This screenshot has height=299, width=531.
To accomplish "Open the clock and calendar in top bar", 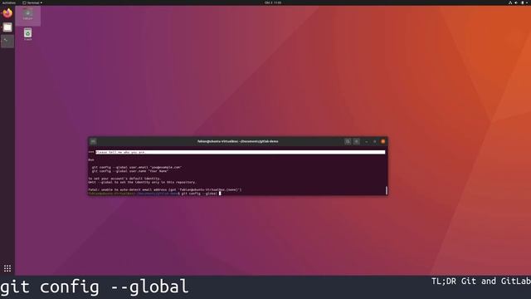I will pos(273,2).
